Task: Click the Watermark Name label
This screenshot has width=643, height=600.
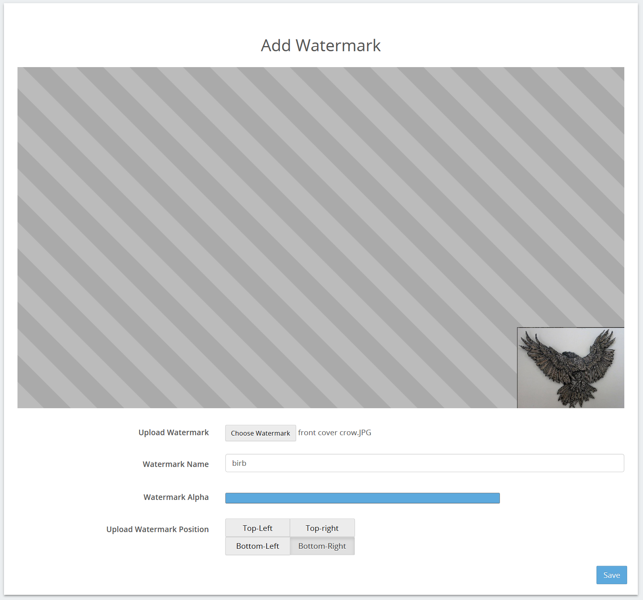Action: tap(176, 464)
